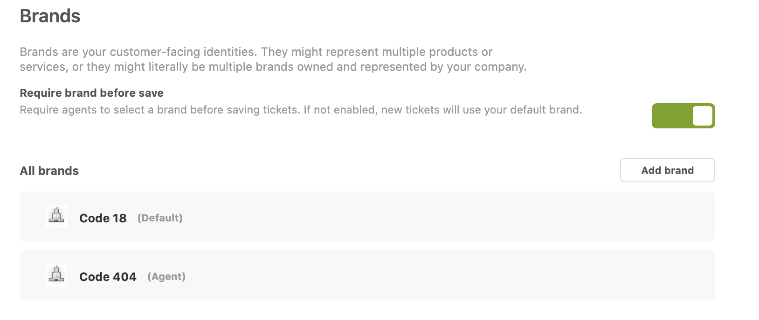Click the (Agent) tag beside Code 404
Viewport: 759px width, 320px height.
tap(166, 276)
